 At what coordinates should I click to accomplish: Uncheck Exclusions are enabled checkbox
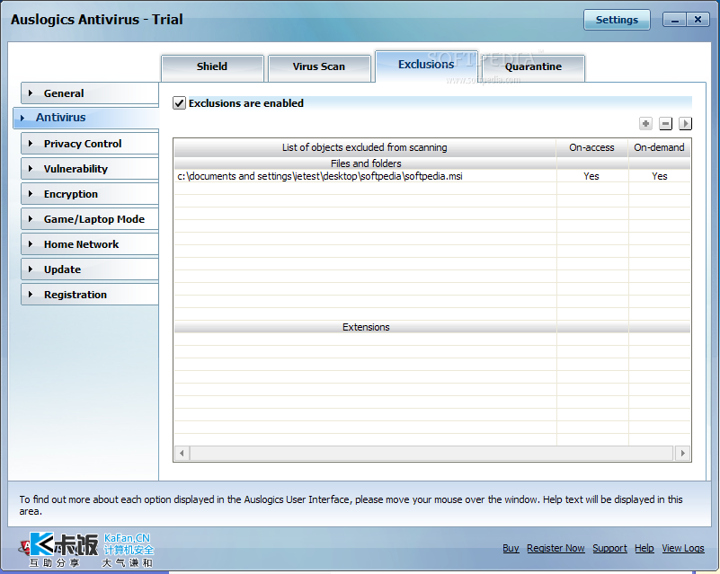coord(179,102)
